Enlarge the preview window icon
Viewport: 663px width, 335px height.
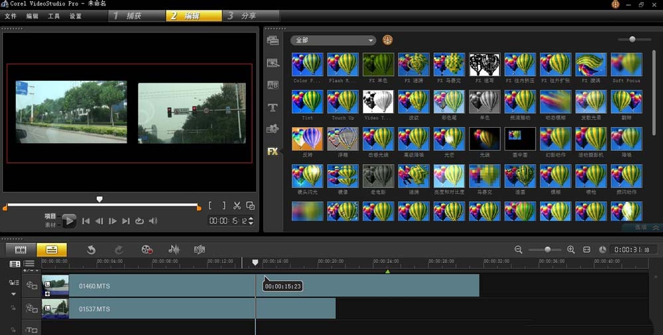[251, 206]
